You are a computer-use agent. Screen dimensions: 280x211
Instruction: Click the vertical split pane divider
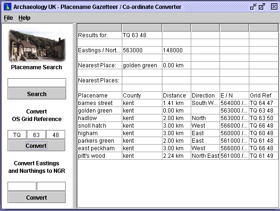click(x=75, y=116)
